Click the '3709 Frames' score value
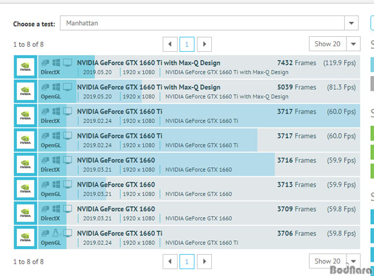This screenshot has height=276, width=374. (x=297, y=209)
